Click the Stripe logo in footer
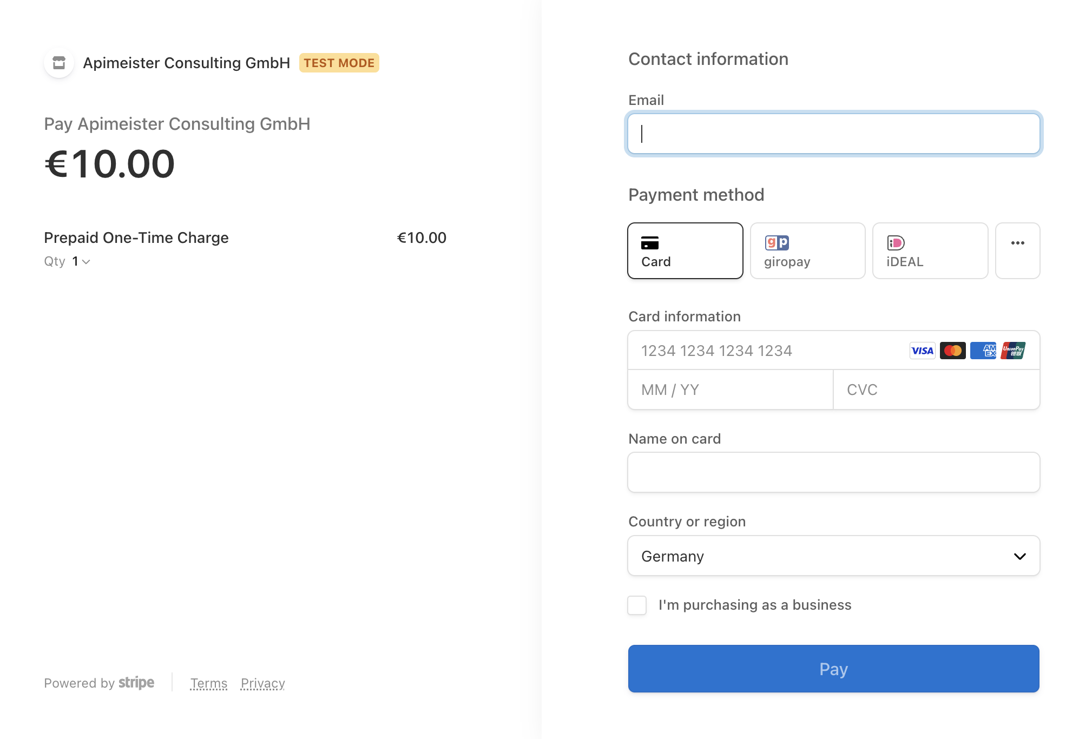 [136, 683]
